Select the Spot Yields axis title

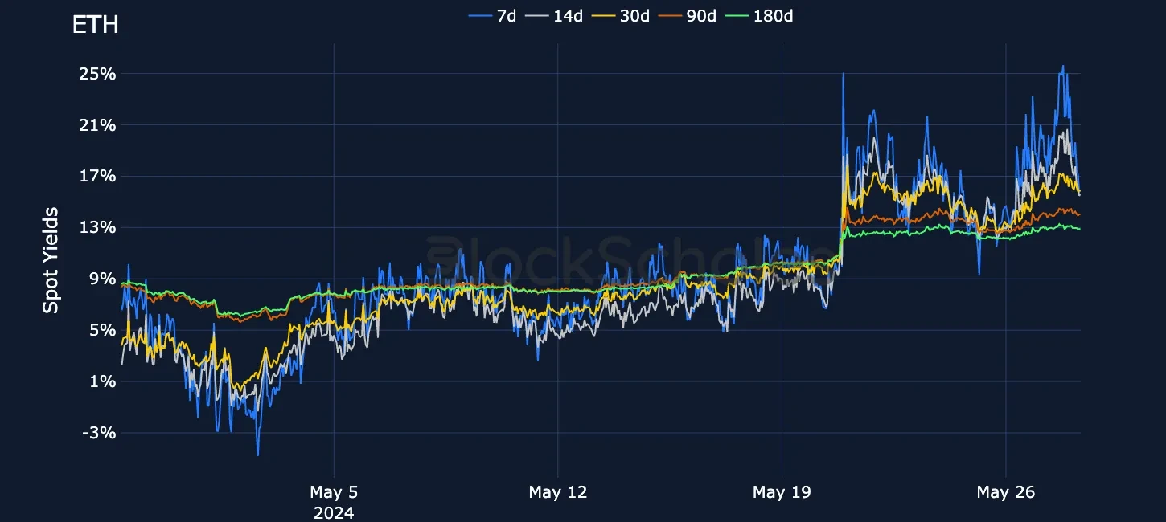(51, 259)
